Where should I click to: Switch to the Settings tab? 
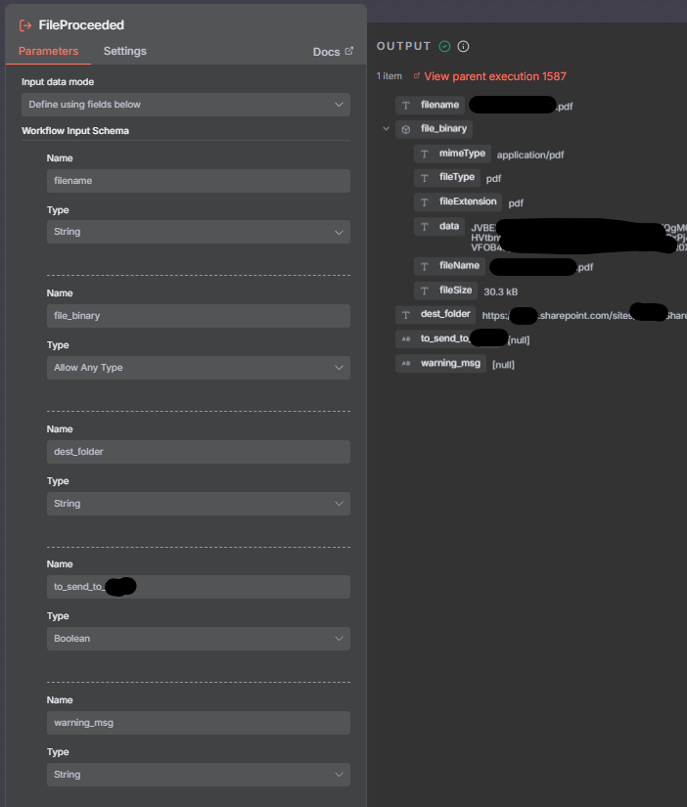[x=125, y=51]
